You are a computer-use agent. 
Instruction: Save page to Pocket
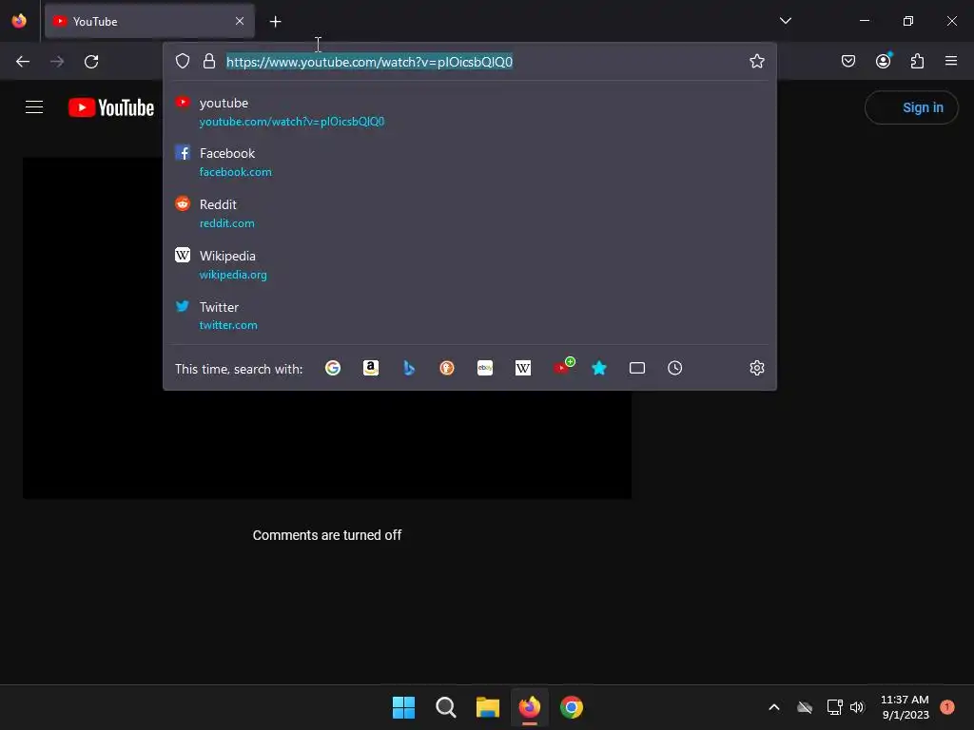click(x=848, y=61)
